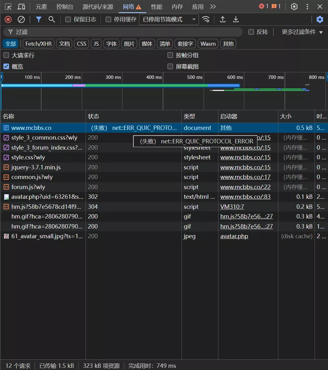Open the avatar.php initiator link
The image size is (328, 370).
tap(234, 236)
